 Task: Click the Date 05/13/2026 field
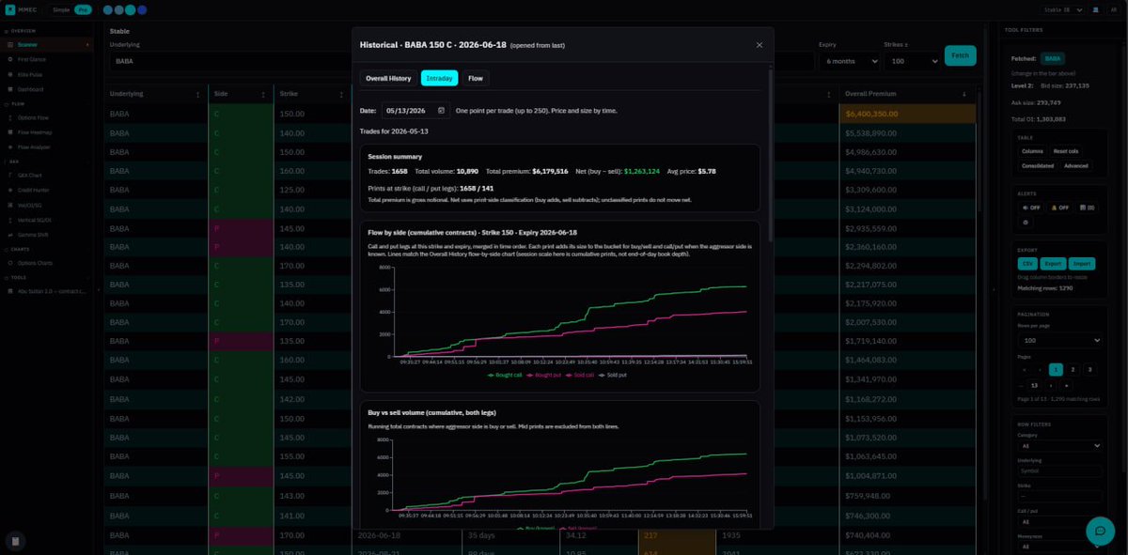(415, 111)
